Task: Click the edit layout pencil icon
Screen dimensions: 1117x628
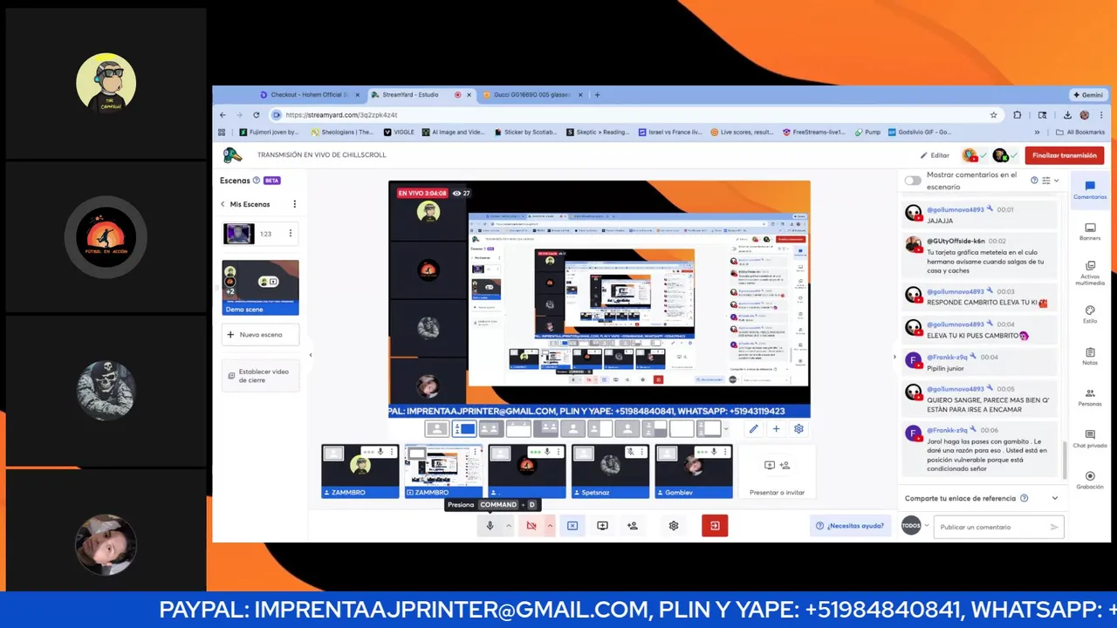Action: 753,429
